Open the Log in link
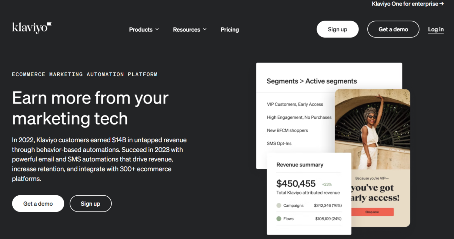 point(436,29)
